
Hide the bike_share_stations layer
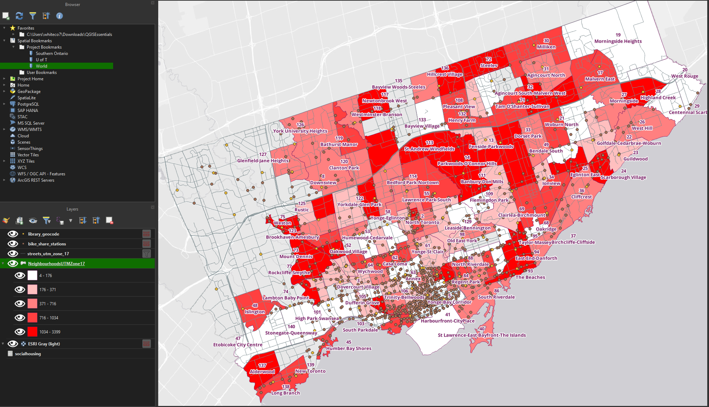13,244
